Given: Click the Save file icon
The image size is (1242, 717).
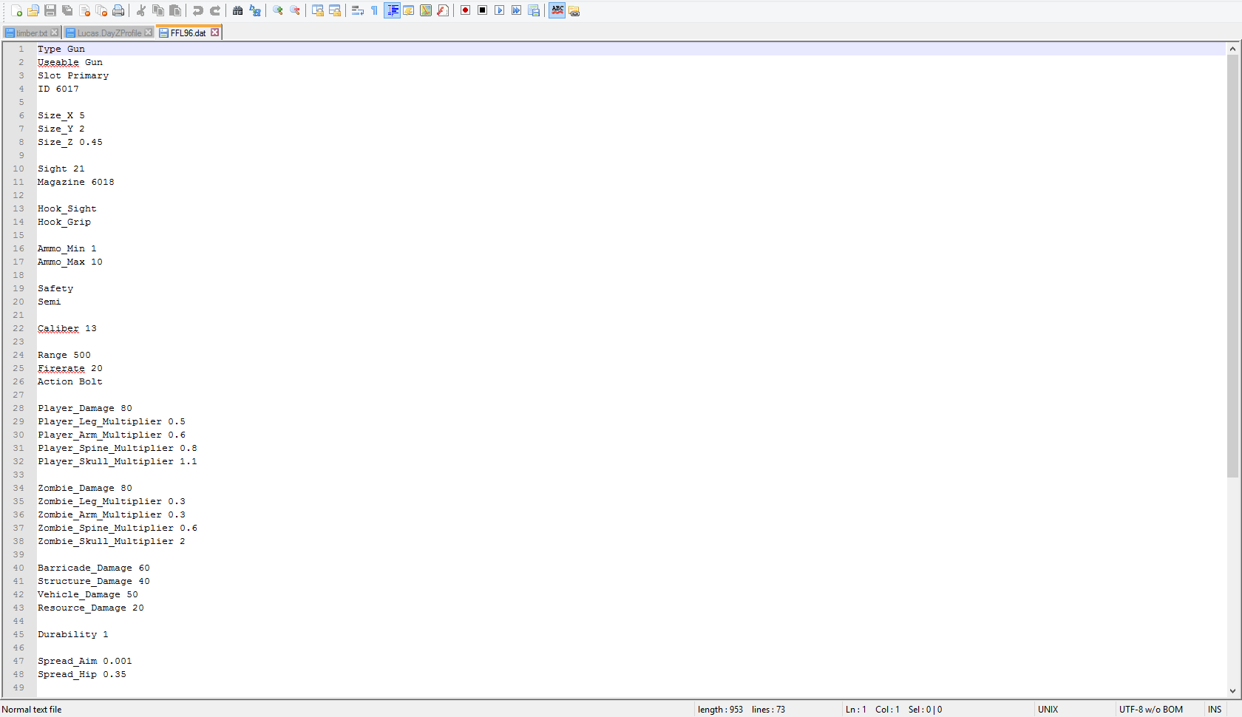Looking at the screenshot, I should tap(50, 10).
